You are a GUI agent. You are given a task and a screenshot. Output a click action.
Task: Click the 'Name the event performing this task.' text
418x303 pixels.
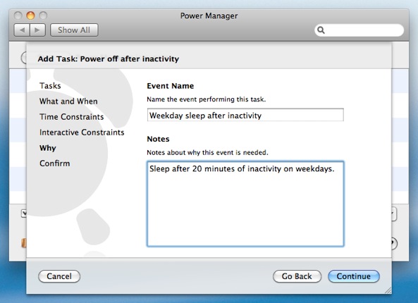(207, 99)
